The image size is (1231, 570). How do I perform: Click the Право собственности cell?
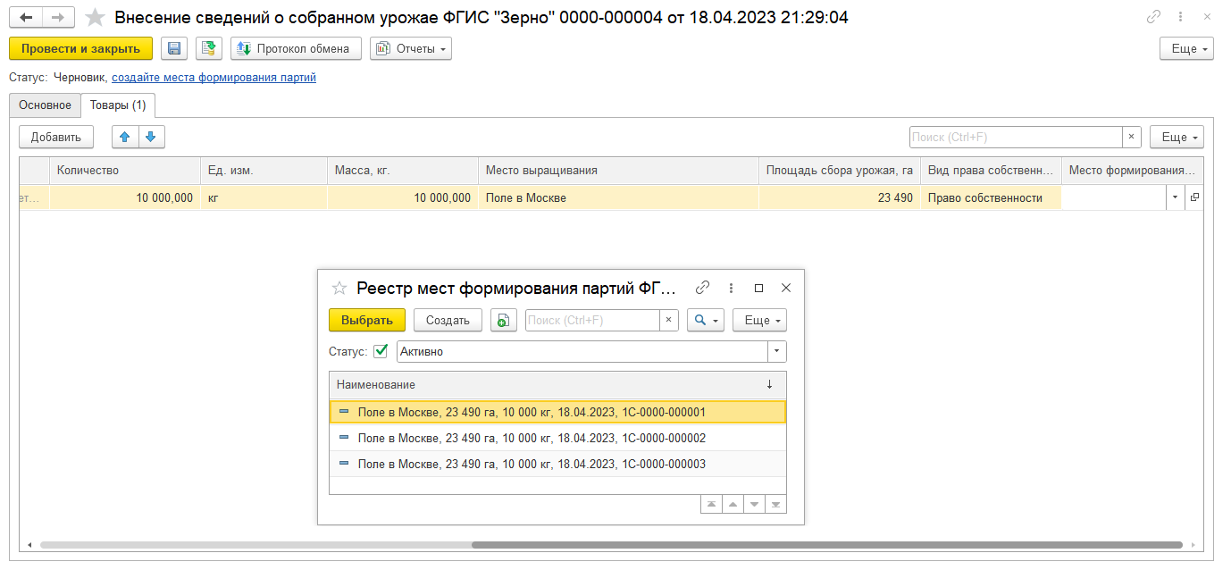click(x=991, y=197)
